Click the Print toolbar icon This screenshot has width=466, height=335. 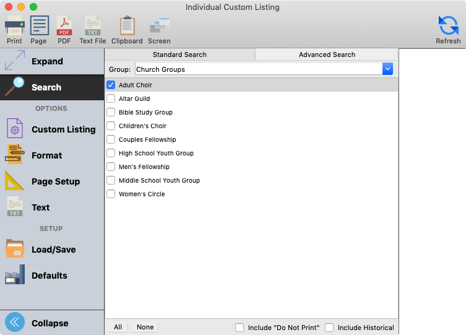(14, 28)
